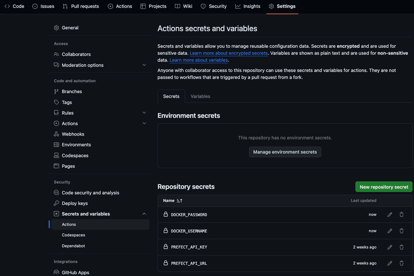This screenshot has height=276, width=414.
Task: Open Code security and analysis settings
Action: (90, 192)
